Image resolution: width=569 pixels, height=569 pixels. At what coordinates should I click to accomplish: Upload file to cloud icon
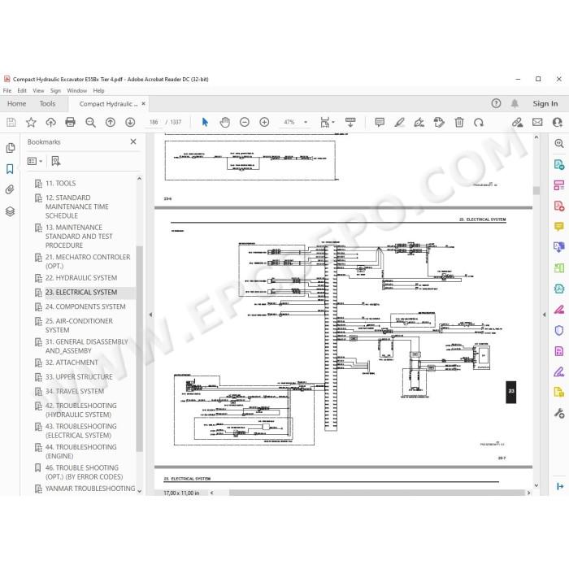tap(50, 122)
